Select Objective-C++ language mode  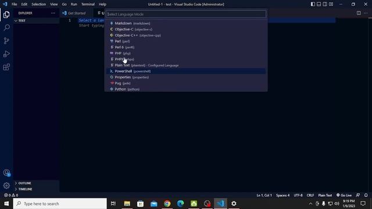[x=186, y=35]
